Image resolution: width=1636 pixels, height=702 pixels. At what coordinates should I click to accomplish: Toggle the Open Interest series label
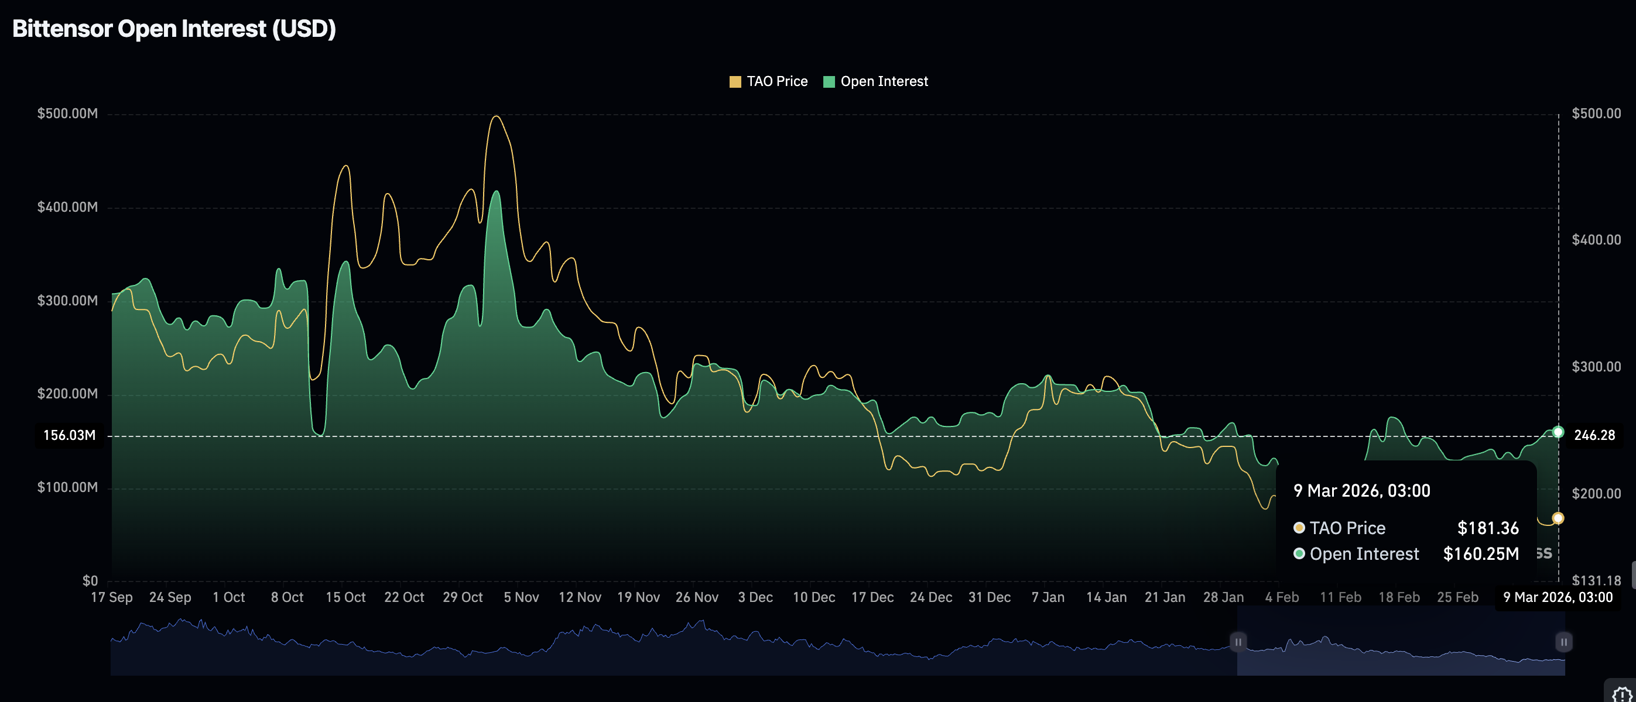[x=884, y=82]
